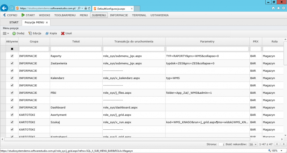Viewport: 287px width, 153px height.
Task: Sort by the Tekst column header
Action: coord(76,41)
